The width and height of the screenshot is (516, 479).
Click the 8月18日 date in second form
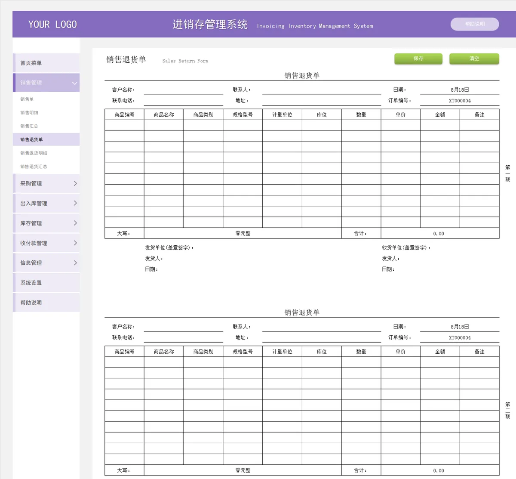460,327
